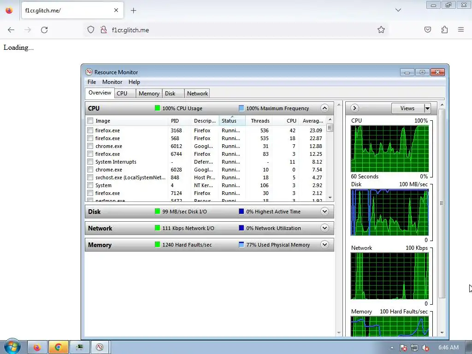Image resolution: width=472 pixels, height=354 pixels.
Task: Sort by the Status column header
Action: coord(232,121)
